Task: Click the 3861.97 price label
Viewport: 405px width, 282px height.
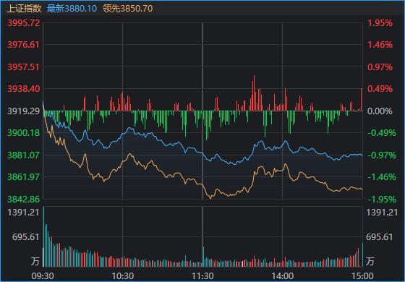Action: pyautogui.click(x=24, y=177)
